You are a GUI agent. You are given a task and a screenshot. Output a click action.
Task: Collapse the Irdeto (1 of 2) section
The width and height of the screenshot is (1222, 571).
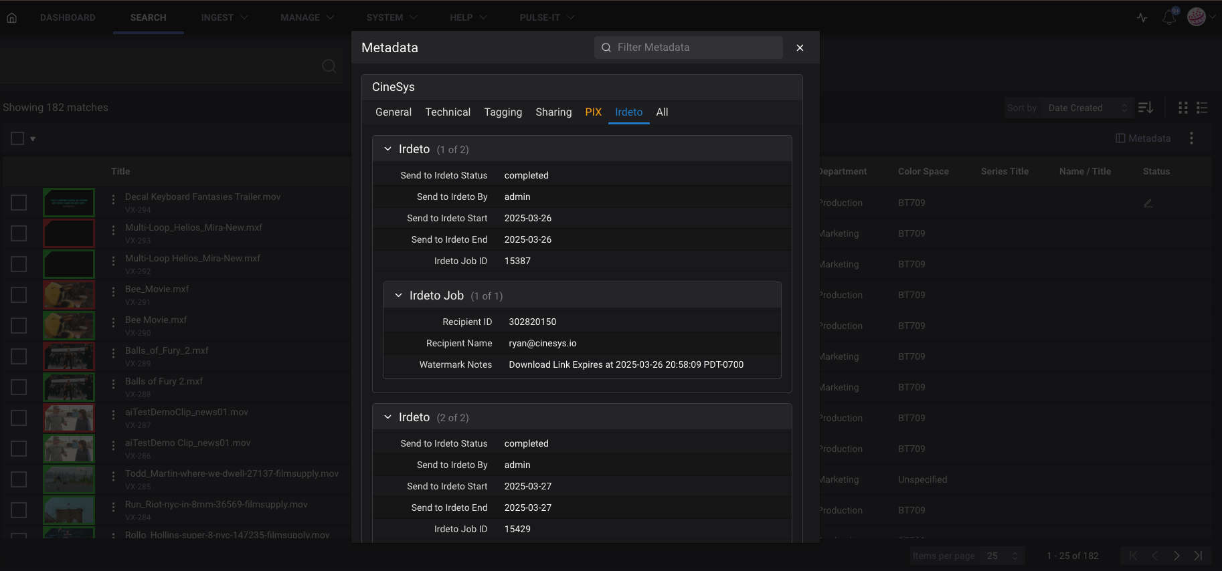pyautogui.click(x=387, y=149)
